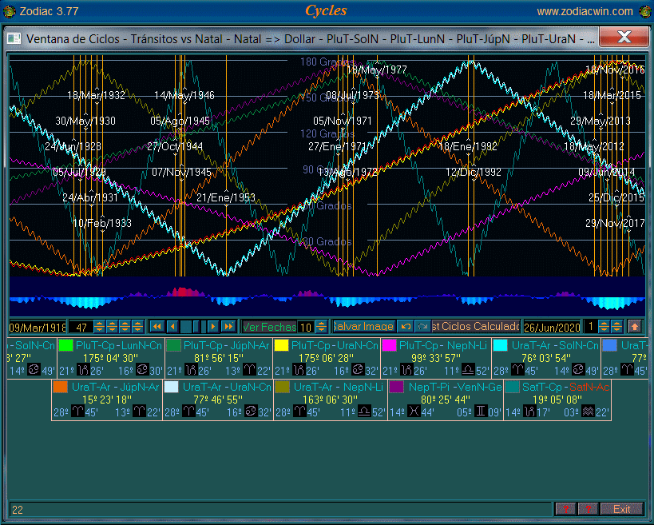654x525 pixels.
Task: Click the window icon left of Ventana de Ciclos
Action: point(14,39)
